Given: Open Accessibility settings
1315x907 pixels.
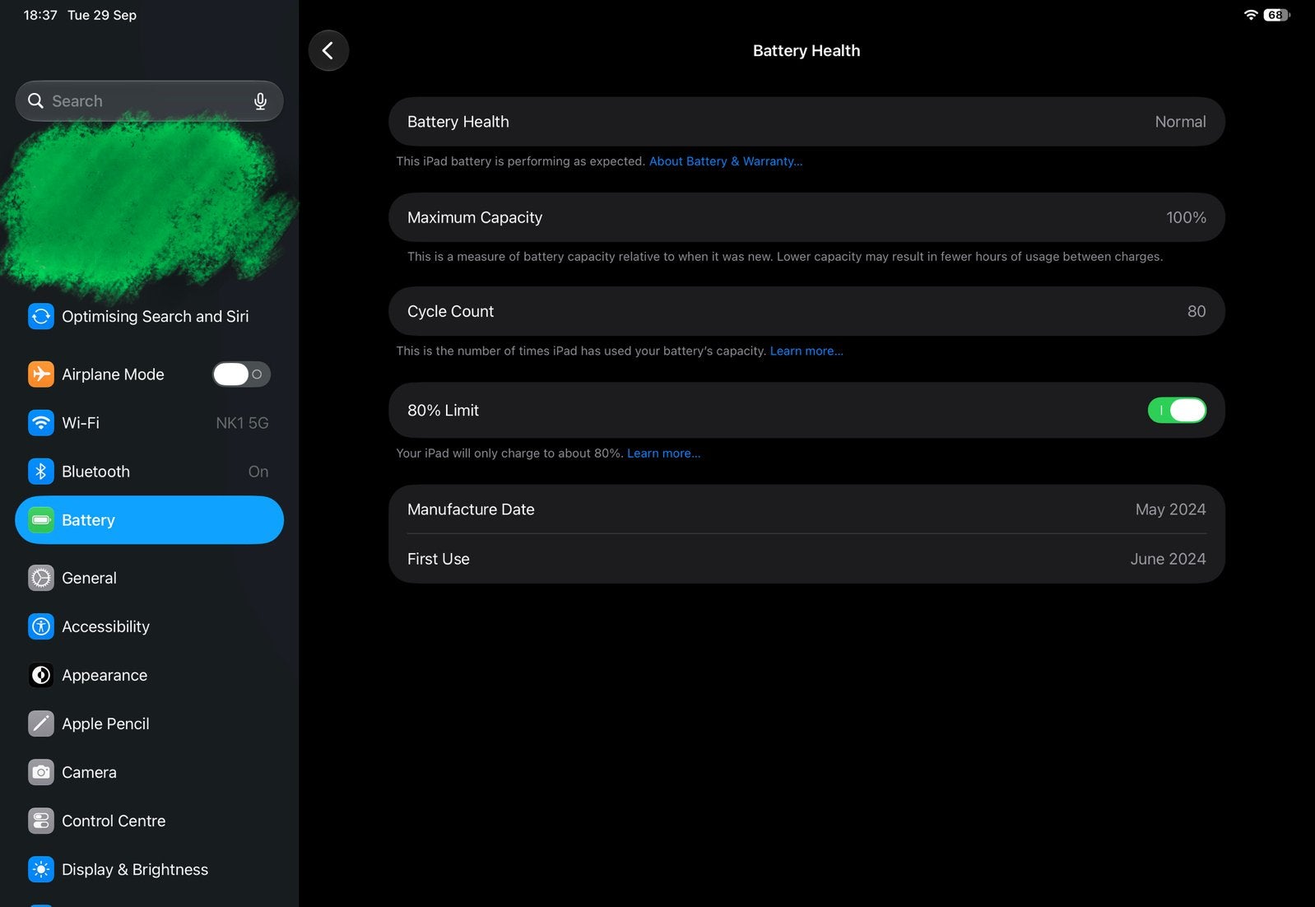Looking at the screenshot, I should point(149,626).
